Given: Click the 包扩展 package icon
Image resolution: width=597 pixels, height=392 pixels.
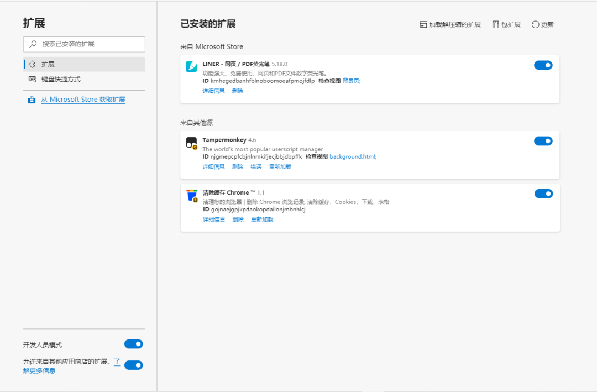Looking at the screenshot, I should click(x=495, y=25).
